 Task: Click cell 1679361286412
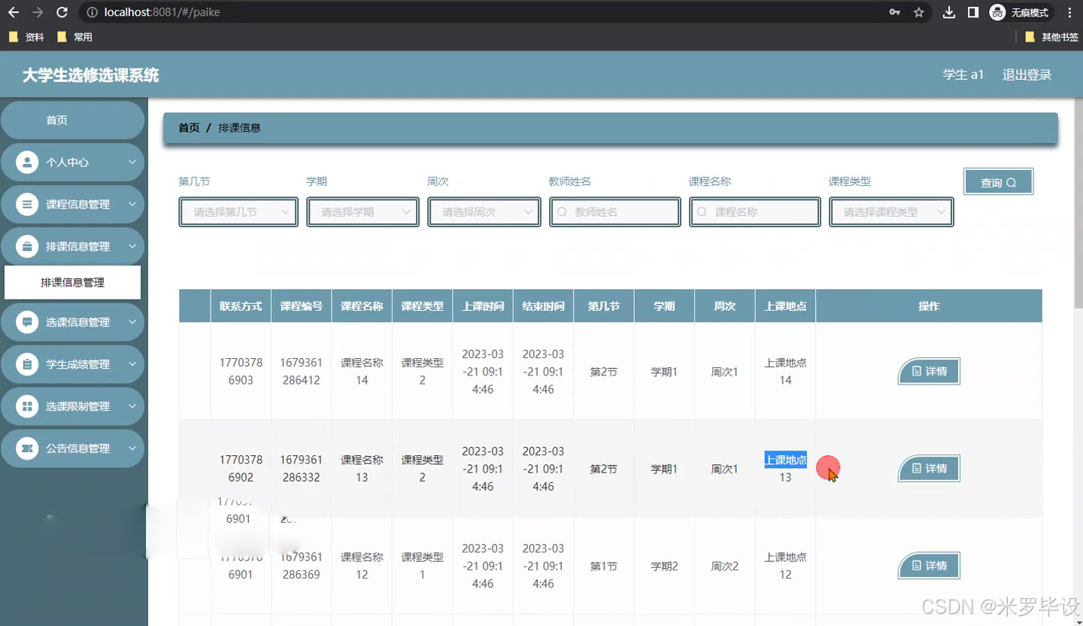click(301, 372)
